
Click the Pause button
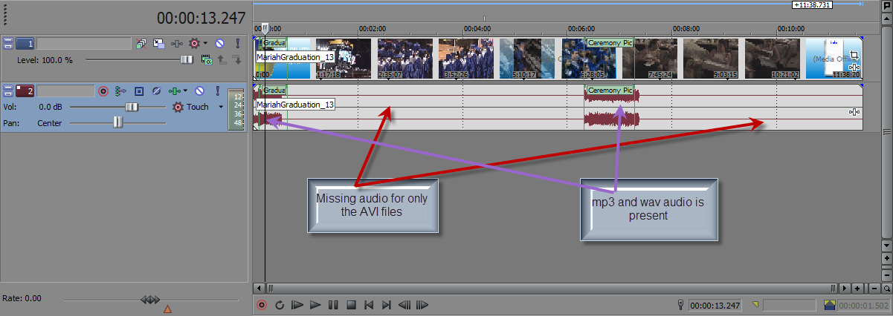333,305
